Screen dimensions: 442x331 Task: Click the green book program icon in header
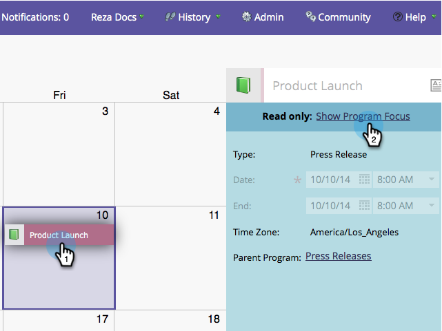pyautogui.click(x=244, y=85)
